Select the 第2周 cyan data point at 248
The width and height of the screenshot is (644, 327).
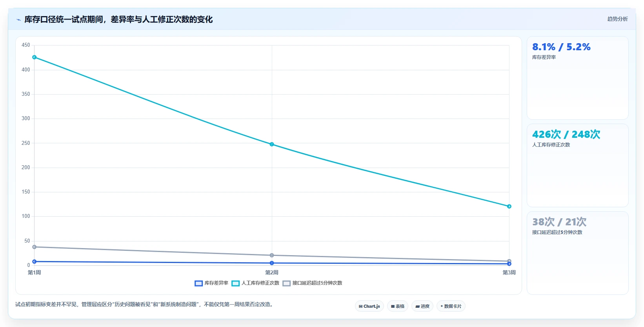coord(272,144)
